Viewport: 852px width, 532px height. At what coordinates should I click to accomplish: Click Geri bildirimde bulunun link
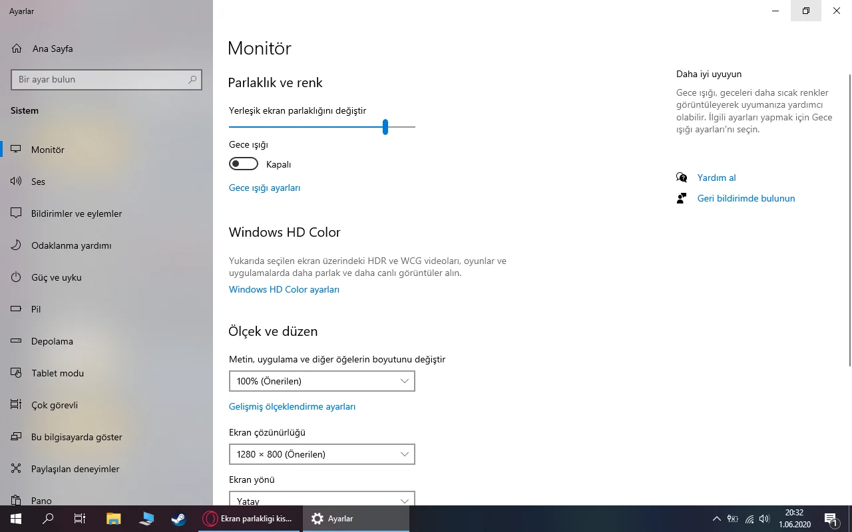coord(746,198)
